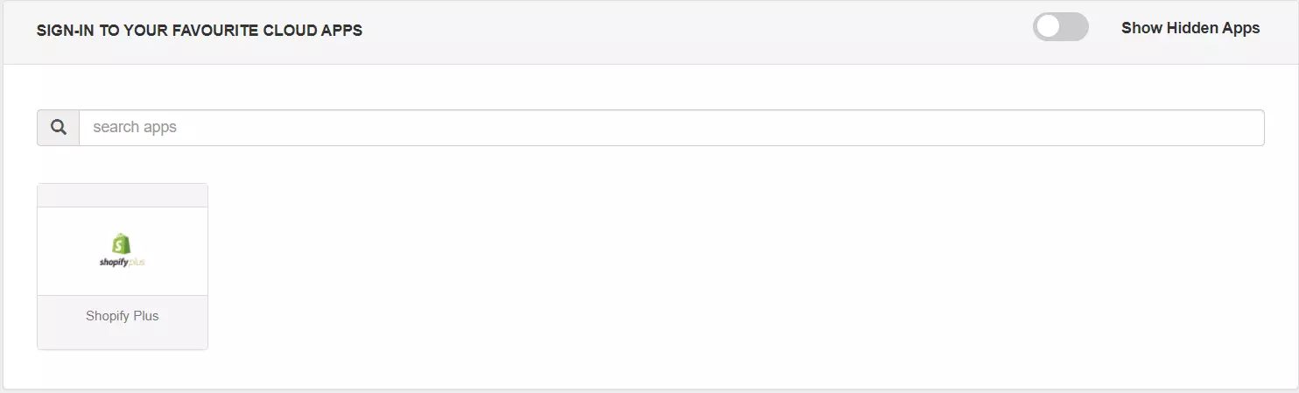Click the "Show Hidden Apps" label text
The height and width of the screenshot is (393, 1299).
[1190, 28]
